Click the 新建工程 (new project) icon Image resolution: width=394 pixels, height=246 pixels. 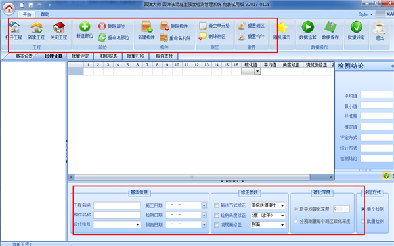(36, 27)
